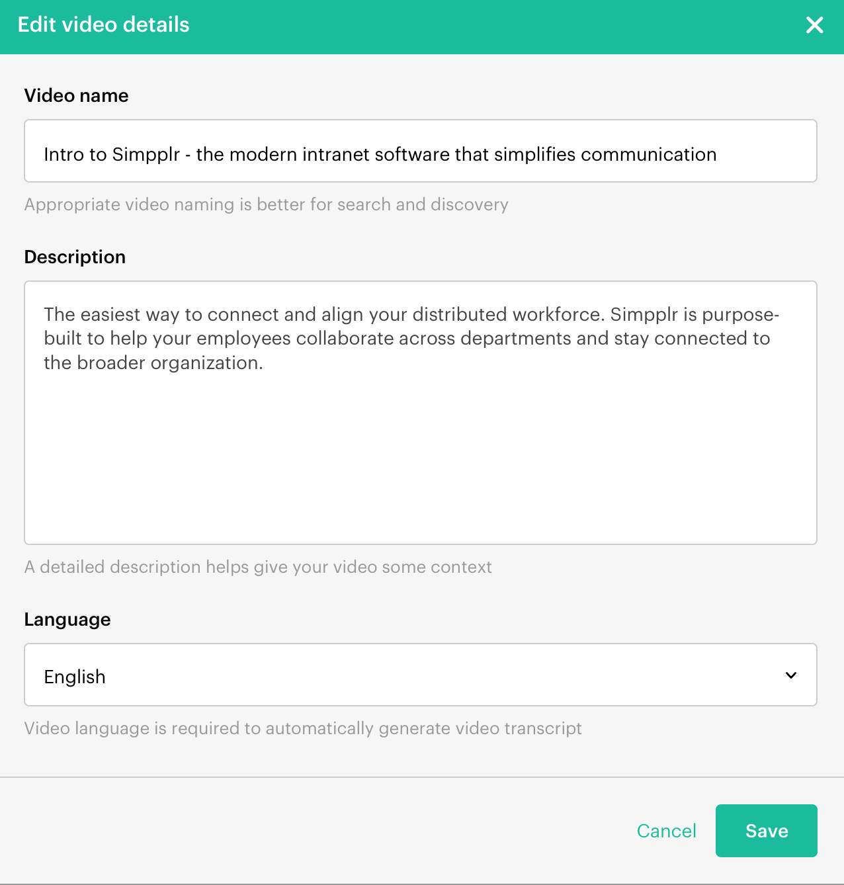Click the video naming hint text
This screenshot has width=844, height=885.
[266, 204]
